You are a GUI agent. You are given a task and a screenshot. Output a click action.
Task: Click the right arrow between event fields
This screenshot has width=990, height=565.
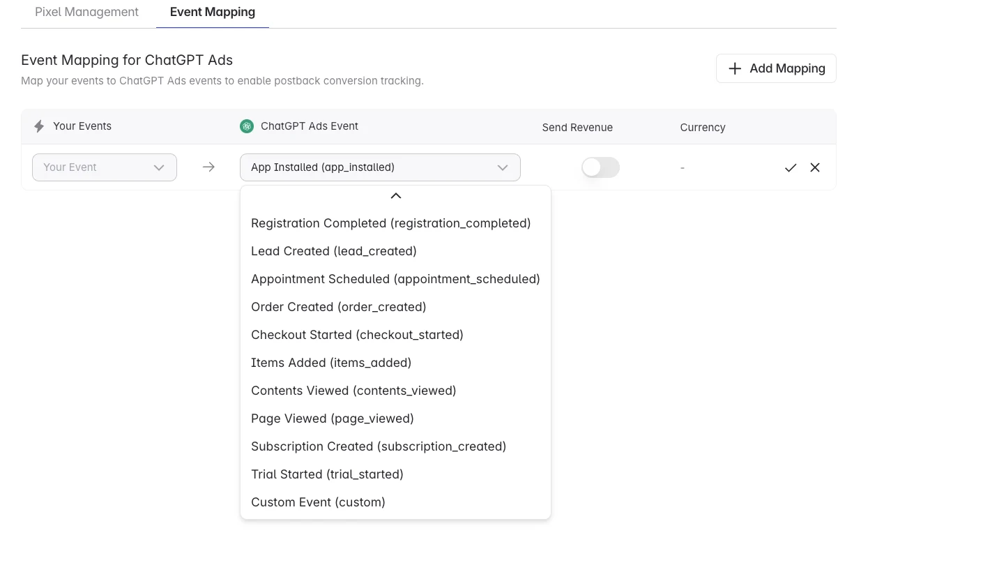click(x=208, y=167)
